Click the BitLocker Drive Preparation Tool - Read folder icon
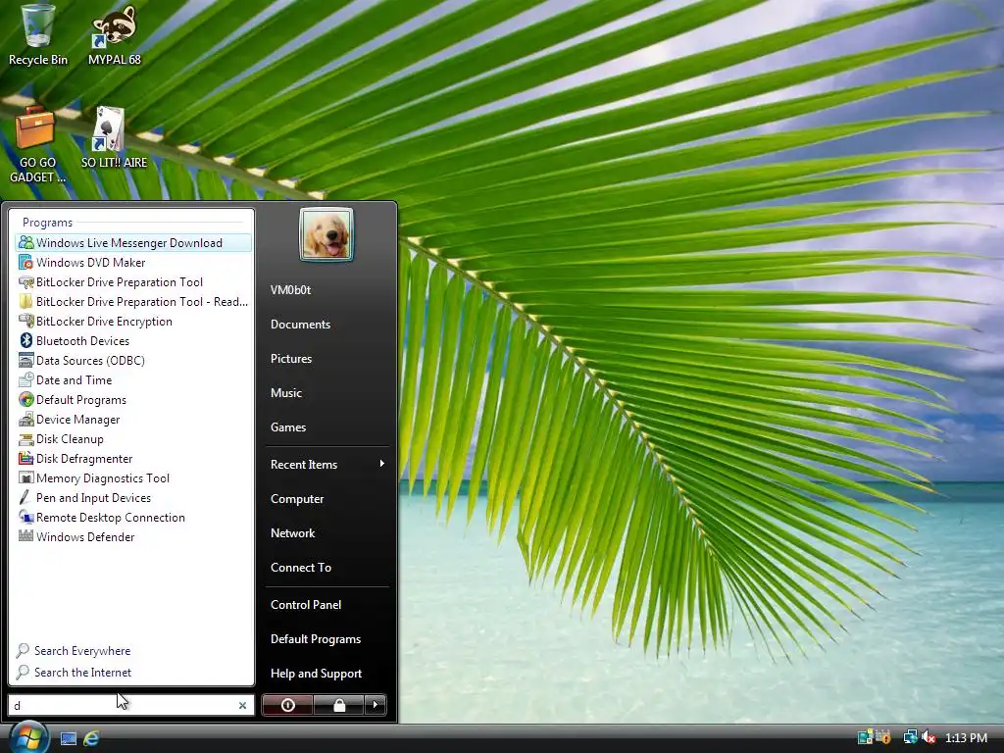This screenshot has height=753, width=1004. pyautogui.click(x=25, y=302)
